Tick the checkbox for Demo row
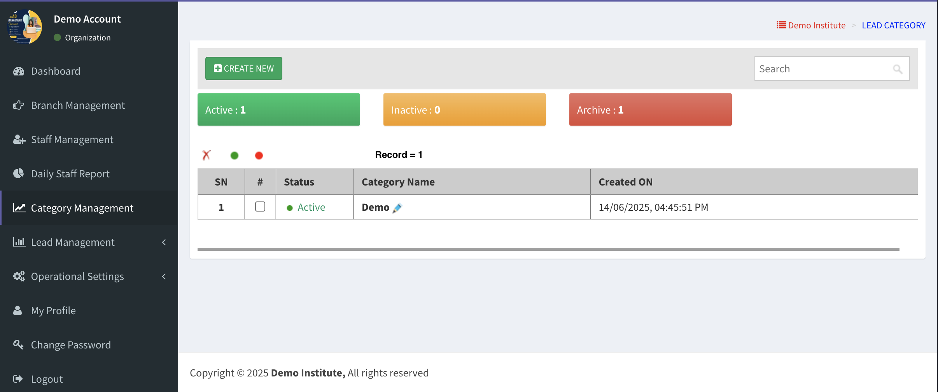 260,206
